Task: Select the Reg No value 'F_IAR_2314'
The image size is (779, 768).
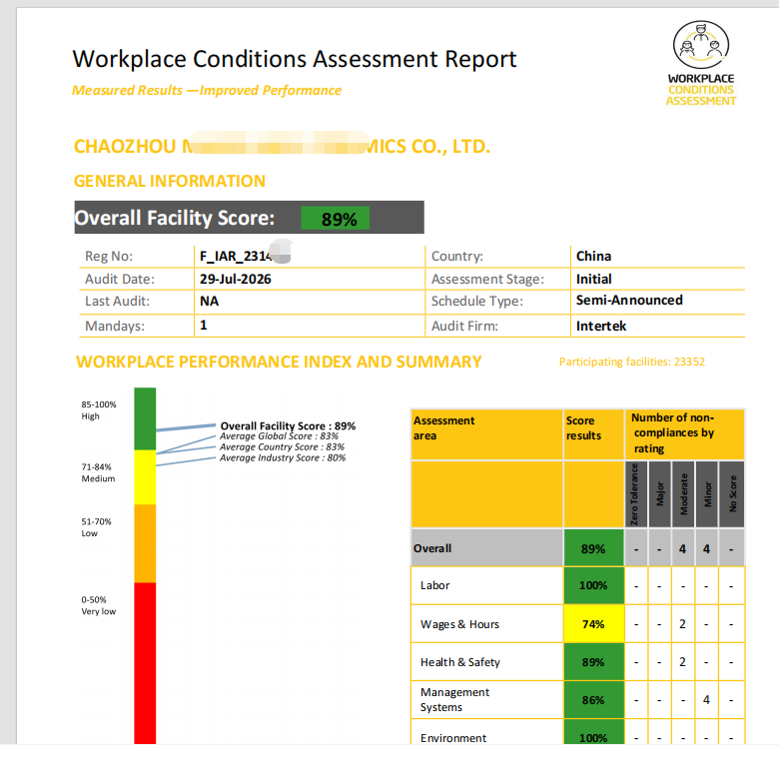Action: [236, 257]
